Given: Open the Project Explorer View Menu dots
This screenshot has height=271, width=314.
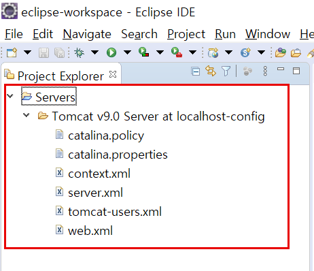Looking at the screenshot, I should (x=265, y=71).
